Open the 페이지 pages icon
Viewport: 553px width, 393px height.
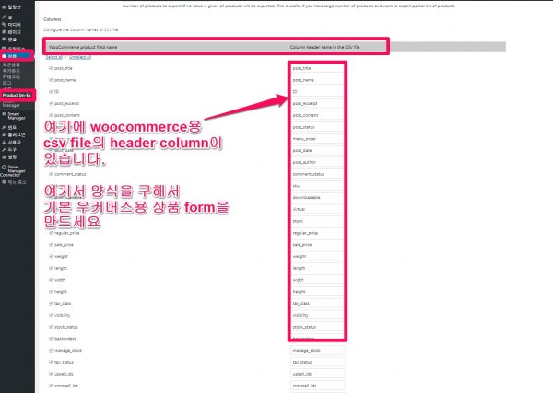[x=4, y=32]
